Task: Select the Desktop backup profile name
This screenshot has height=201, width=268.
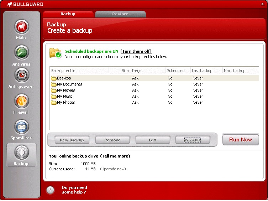Action: point(64,78)
